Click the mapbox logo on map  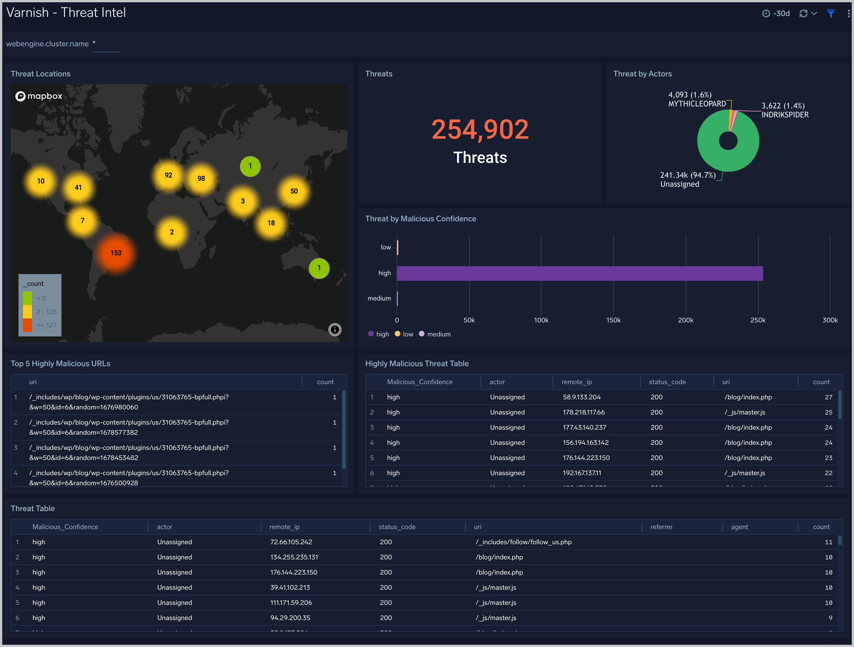pyautogui.click(x=39, y=96)
